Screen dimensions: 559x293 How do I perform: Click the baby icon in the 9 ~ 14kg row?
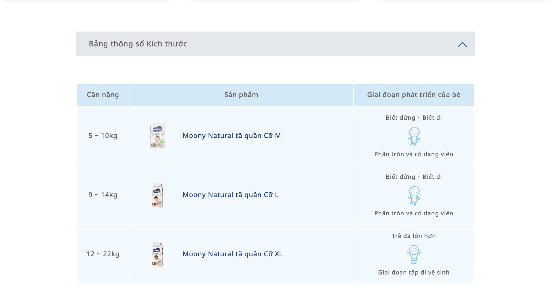click(x=414, y=195)
